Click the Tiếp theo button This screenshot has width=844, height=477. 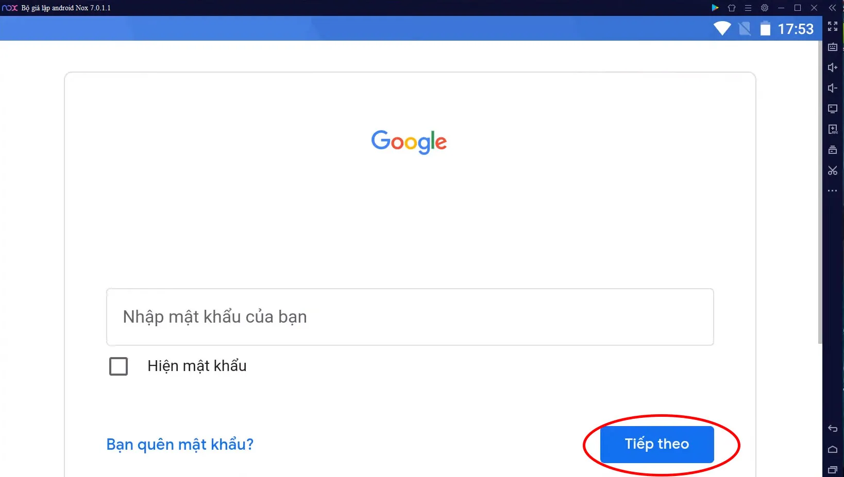pyautogui.click(x=656, y=444)
